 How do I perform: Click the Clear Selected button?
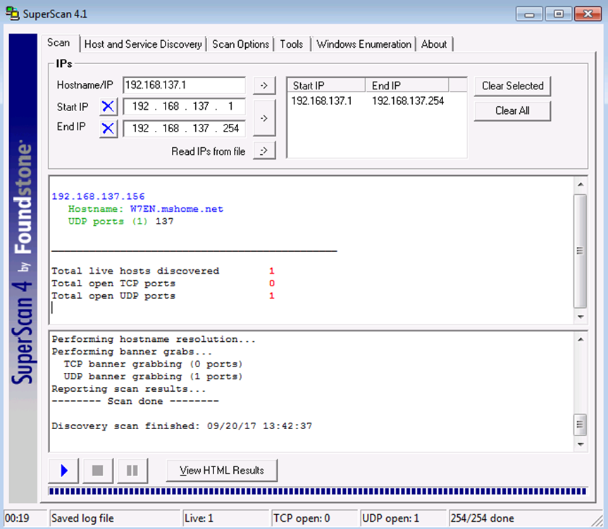click(512, 86)
